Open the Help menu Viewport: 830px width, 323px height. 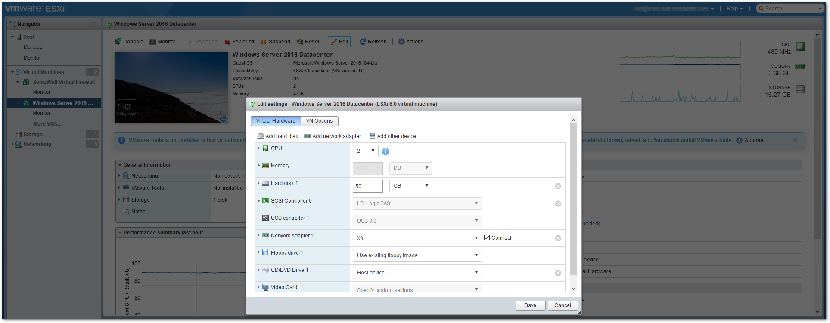point(735,9)
